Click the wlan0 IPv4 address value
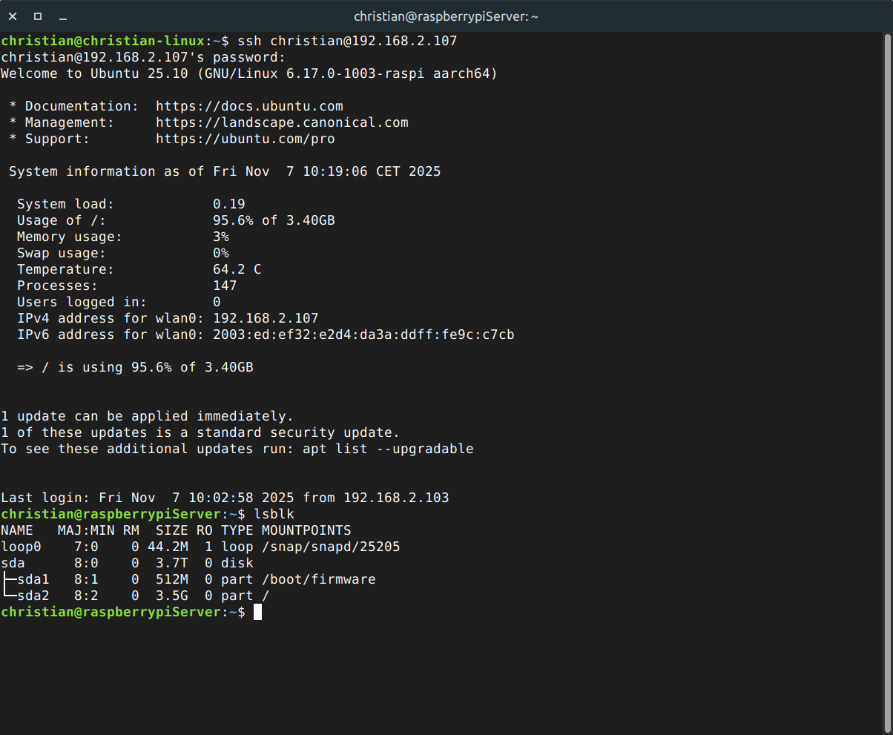Screen dimensions: 893x735 (266, 318)
